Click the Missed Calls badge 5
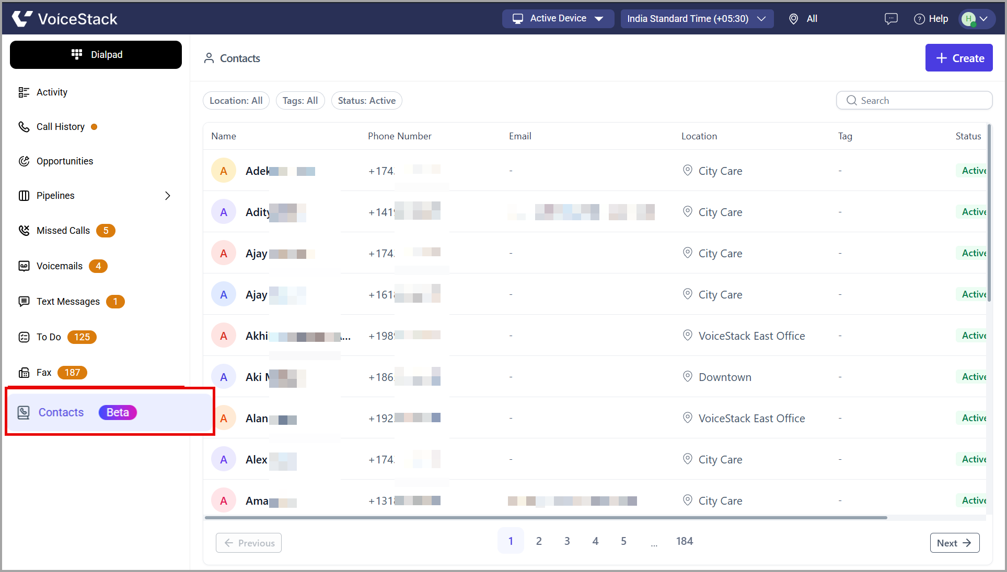 [x=106, y=231]
